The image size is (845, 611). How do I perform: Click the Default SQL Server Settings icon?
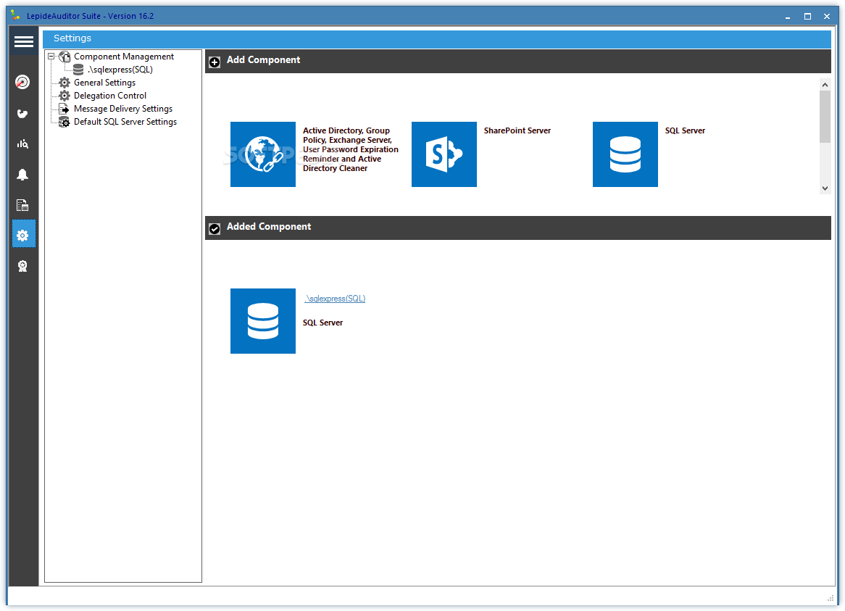64,122
